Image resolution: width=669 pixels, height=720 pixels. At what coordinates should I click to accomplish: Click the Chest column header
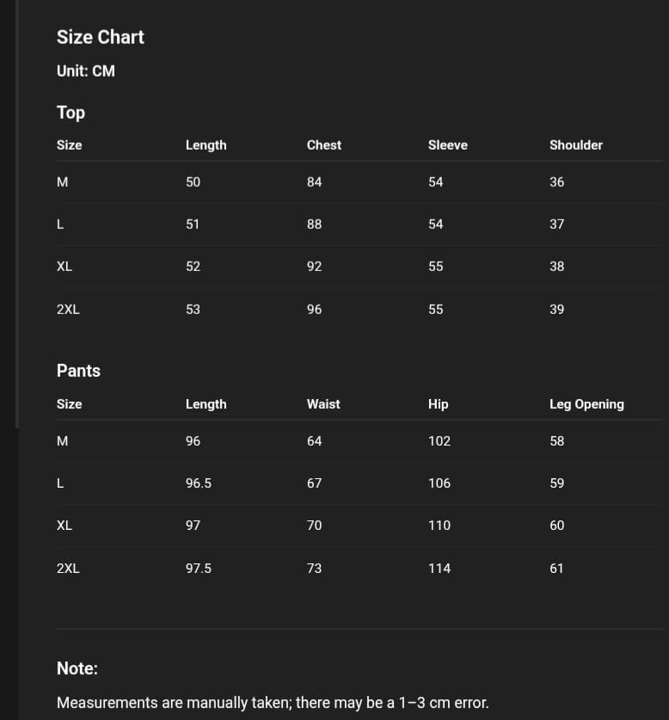click(x=324, y=145)
